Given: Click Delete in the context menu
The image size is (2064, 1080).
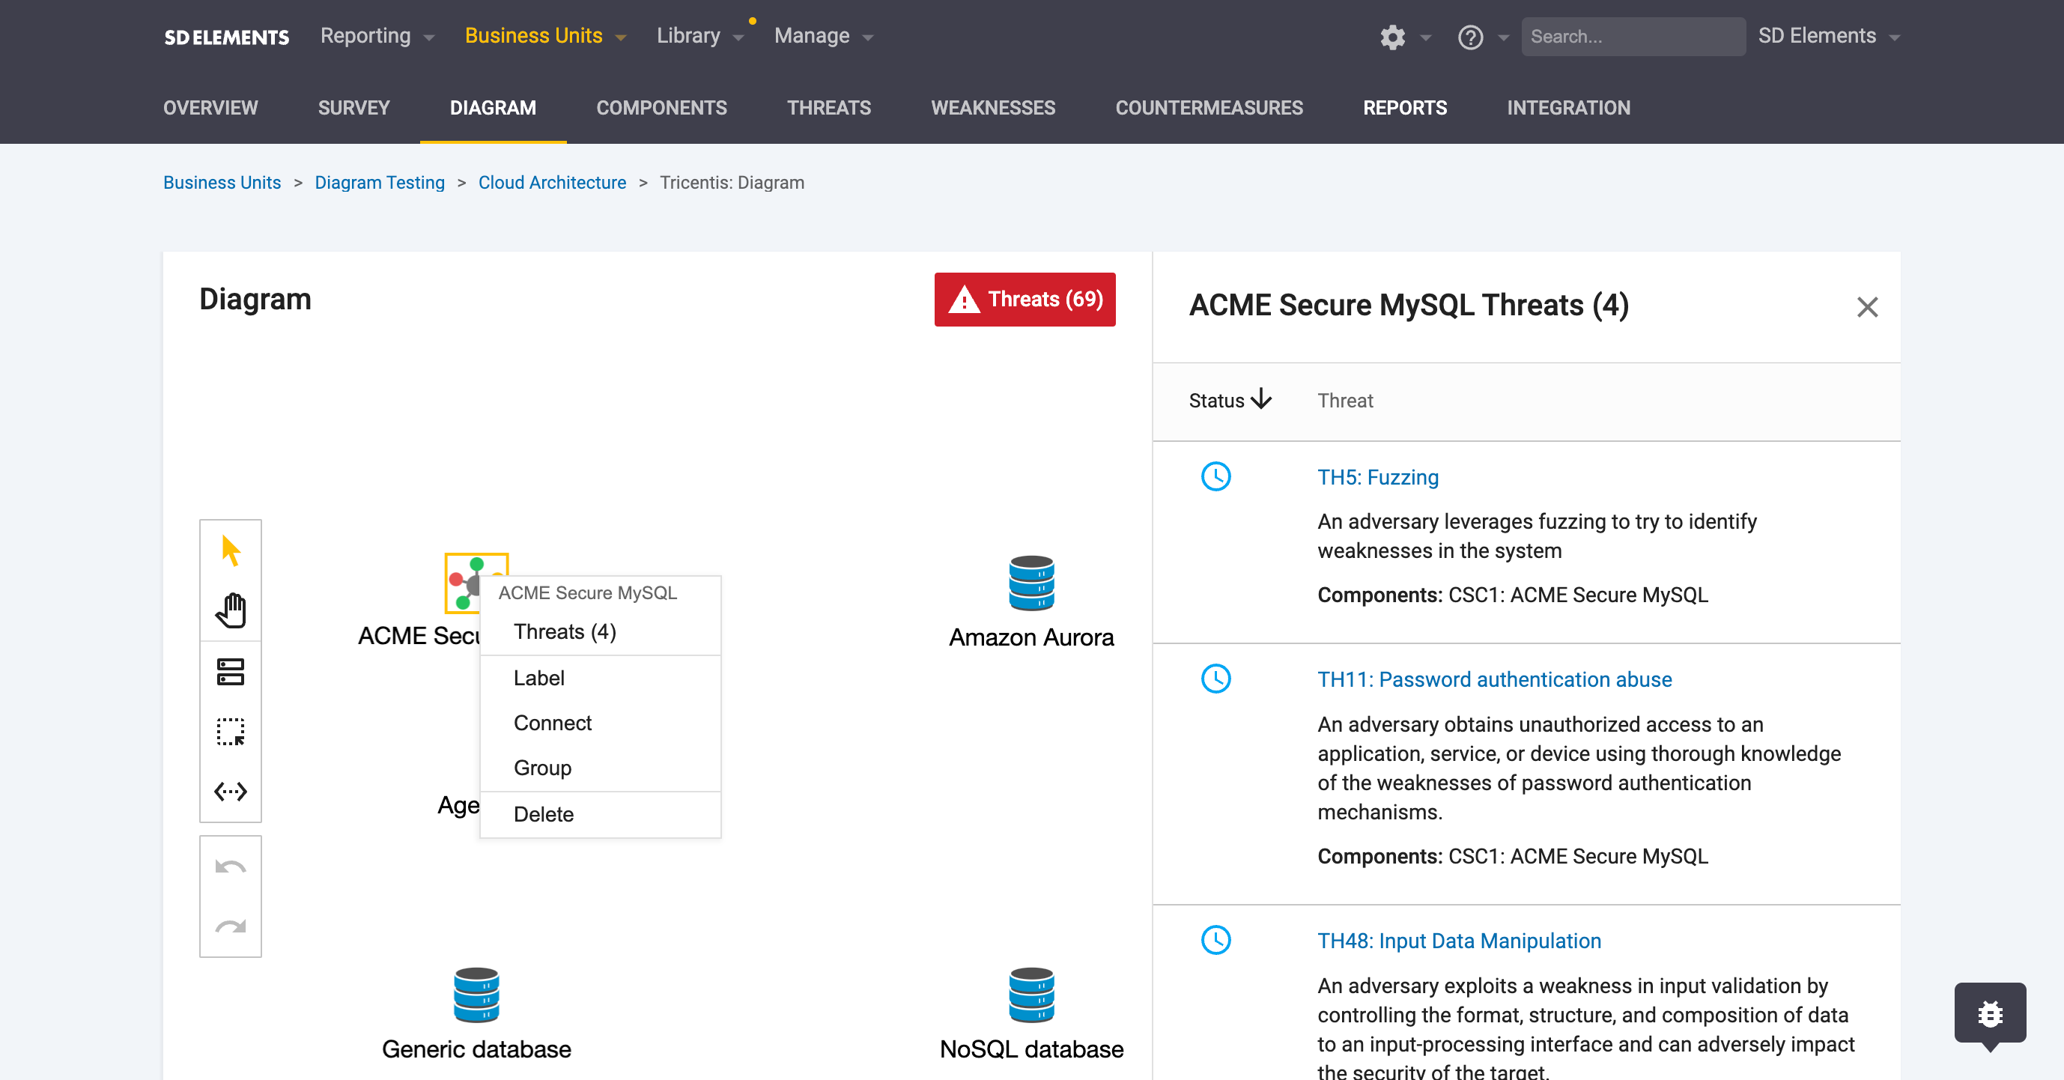Looking at the screenshot, I should pyautogui.click(x=543, y=813).
